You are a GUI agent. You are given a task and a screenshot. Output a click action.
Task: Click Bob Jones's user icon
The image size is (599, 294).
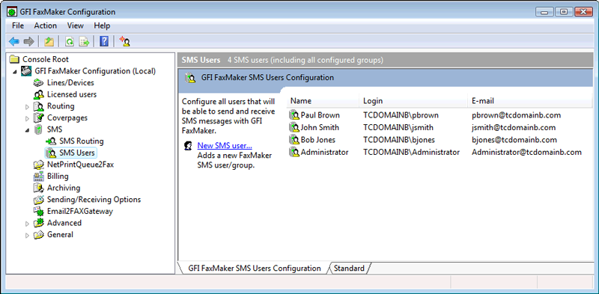294,140
